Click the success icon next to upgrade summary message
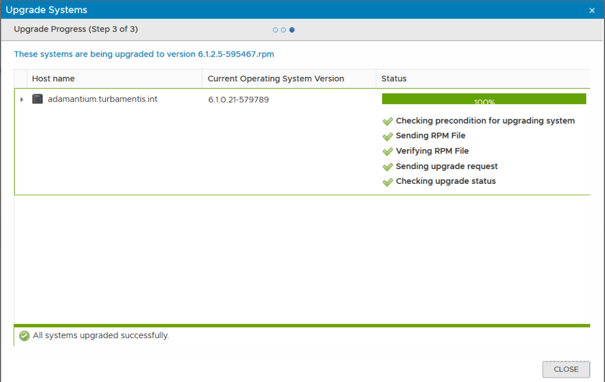This screenshot has width=605, height=382. tap(24, 335)
